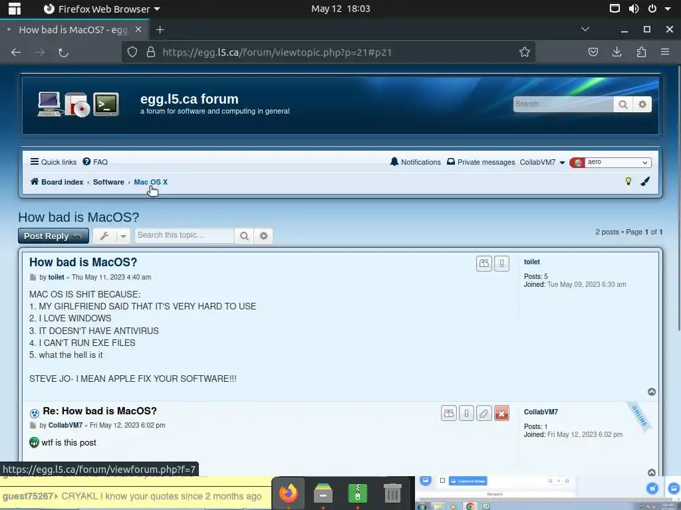Click the 'egg.l5.ca forum' site title
This screenshot has height=510, width=681.
coord(190,99)
